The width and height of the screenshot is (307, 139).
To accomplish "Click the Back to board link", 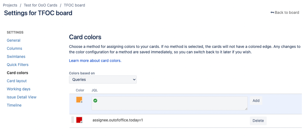I will [285, 13].
